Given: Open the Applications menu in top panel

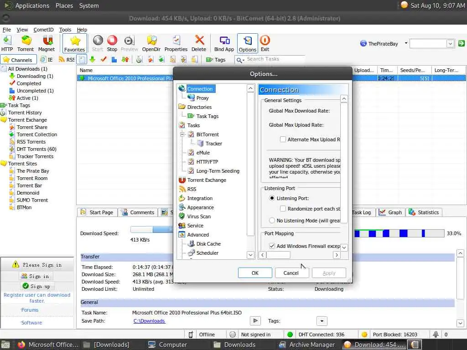Looking at the screenshot, I should [x=32, y=5].
